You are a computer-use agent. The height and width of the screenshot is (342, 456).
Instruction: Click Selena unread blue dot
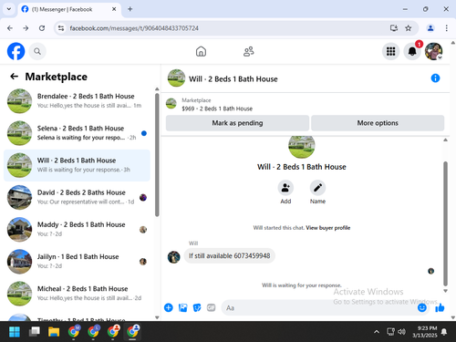(144, 133)
